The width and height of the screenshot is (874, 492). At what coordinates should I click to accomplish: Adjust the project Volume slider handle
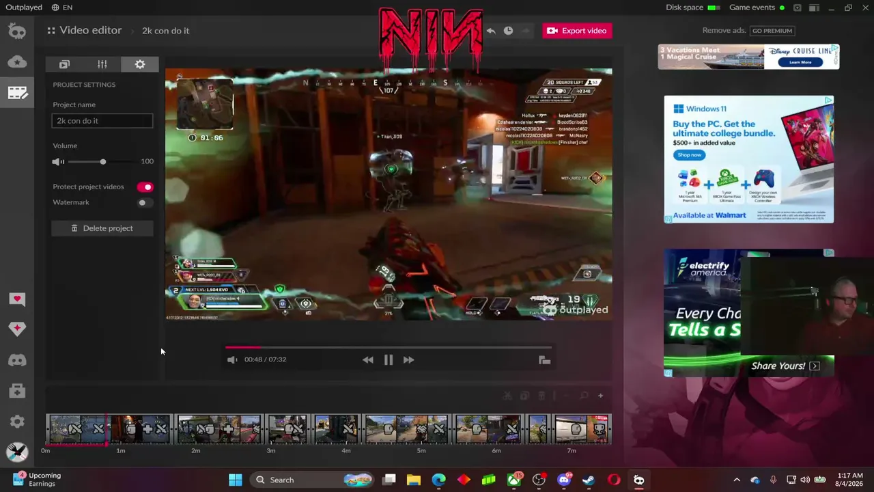click(x=103, y=162)
